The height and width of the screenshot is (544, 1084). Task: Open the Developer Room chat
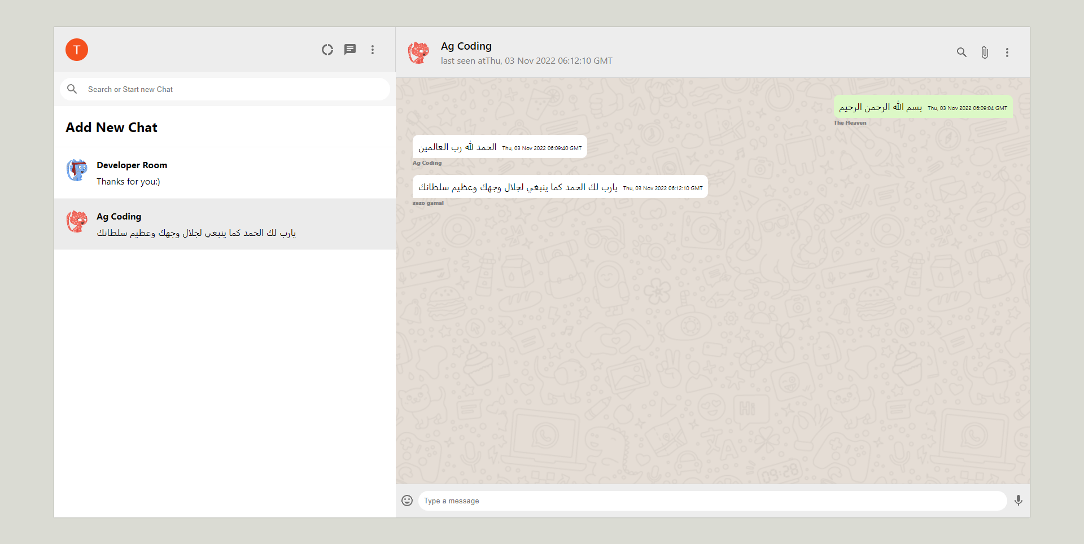[225, 173]
